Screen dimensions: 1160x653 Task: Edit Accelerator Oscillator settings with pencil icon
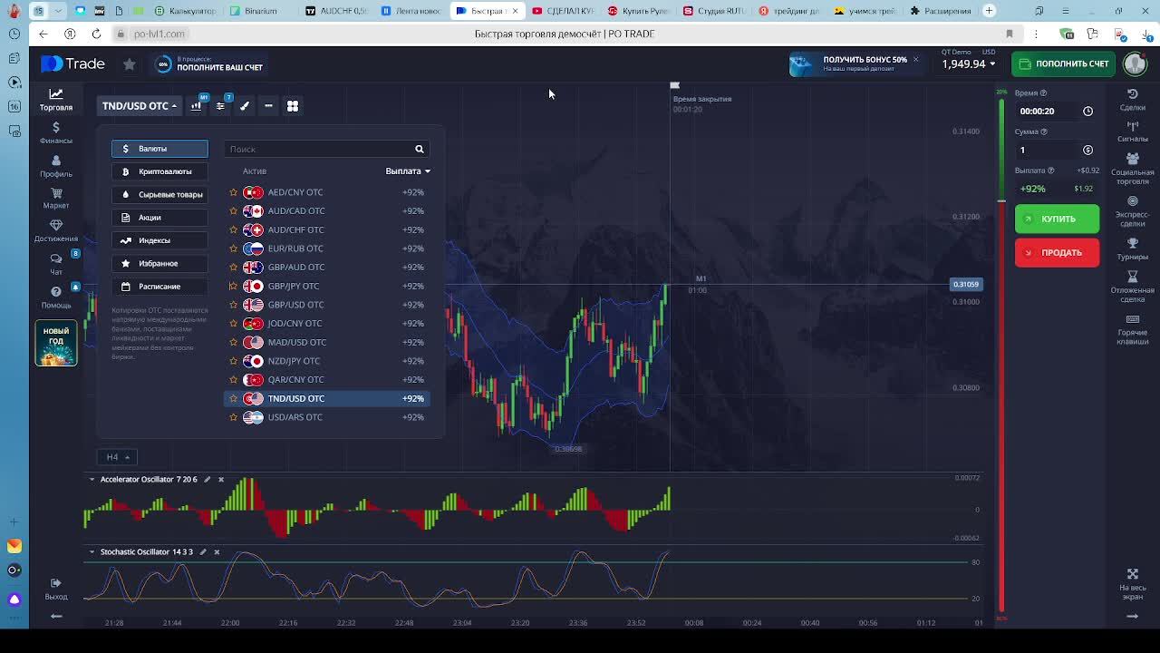point(208,480)
